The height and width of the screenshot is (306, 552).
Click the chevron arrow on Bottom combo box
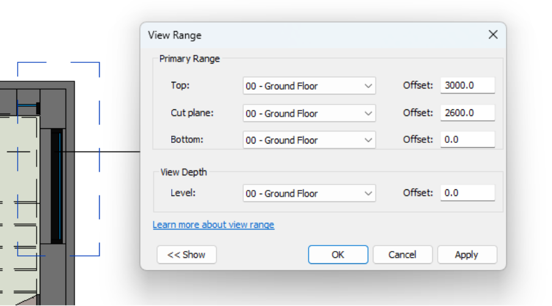click(368, 140)
